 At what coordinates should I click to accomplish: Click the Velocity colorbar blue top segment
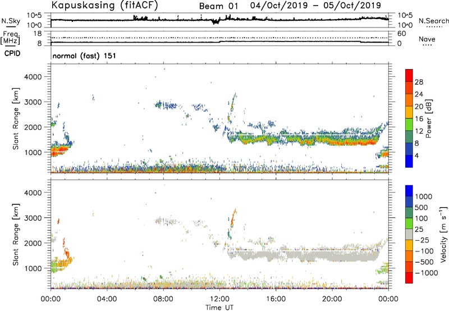(x=409, y=191)
